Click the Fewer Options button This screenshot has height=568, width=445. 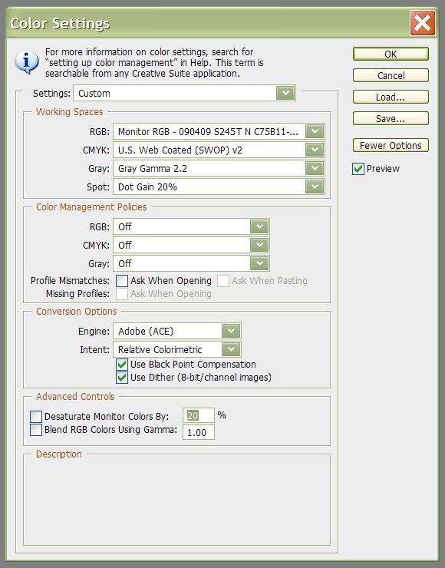(x=391, y=145)
